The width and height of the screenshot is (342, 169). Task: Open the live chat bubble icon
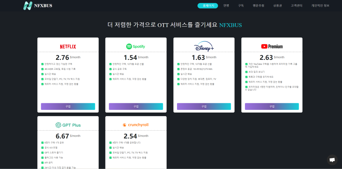[332, 160]
